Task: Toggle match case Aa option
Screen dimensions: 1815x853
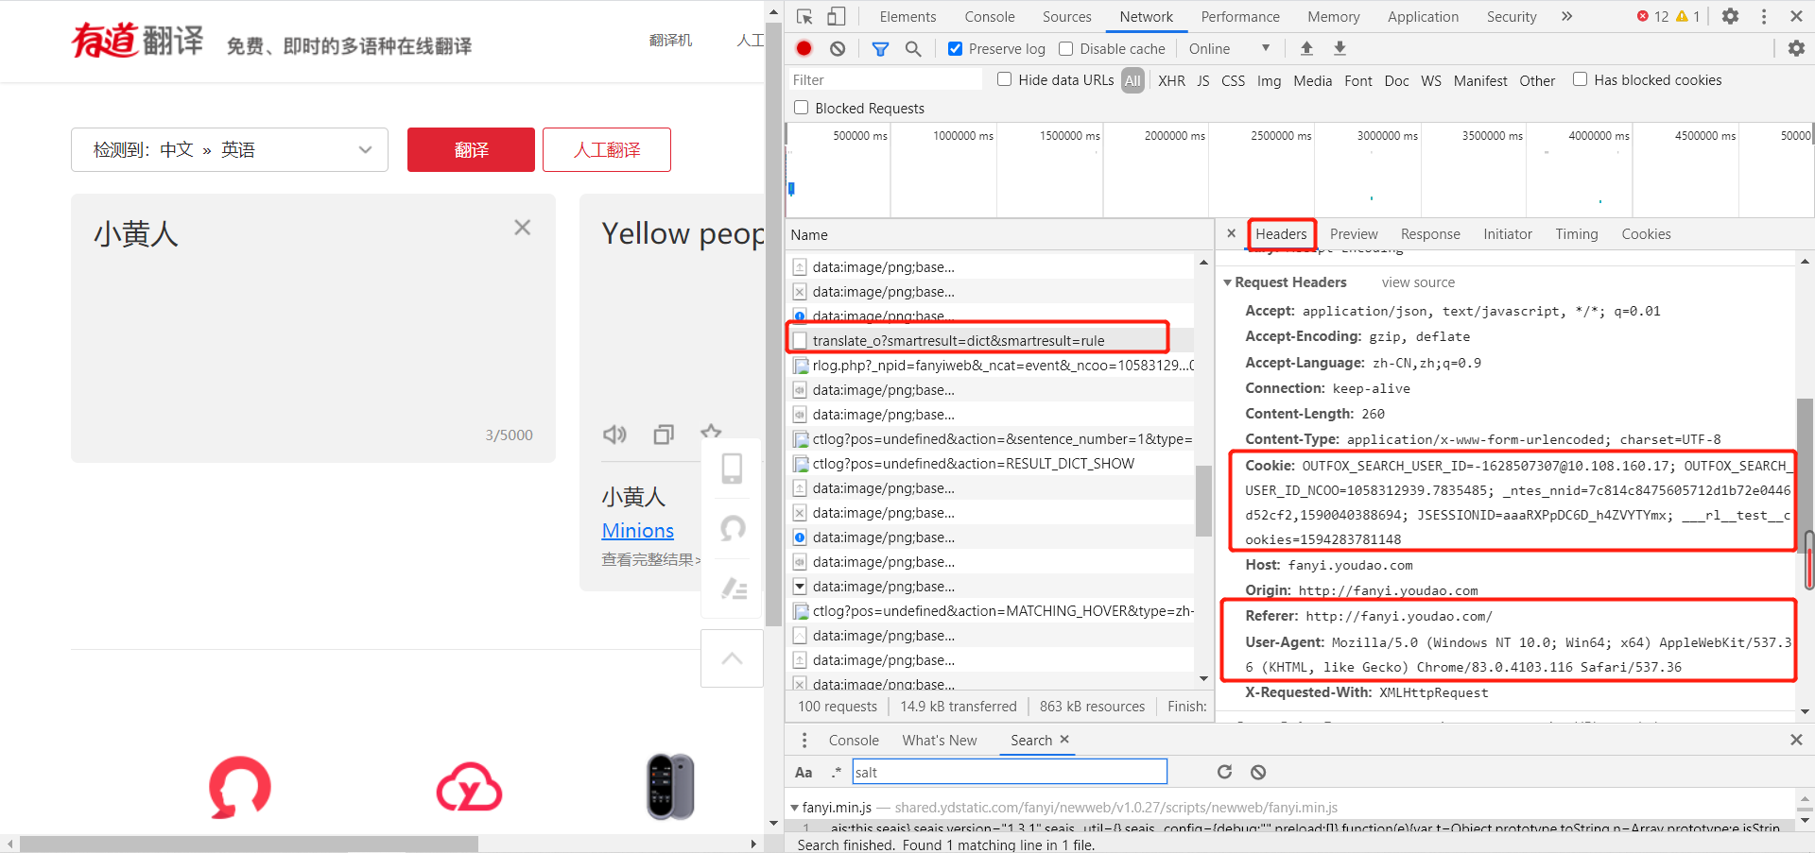Action: (804, 772)
